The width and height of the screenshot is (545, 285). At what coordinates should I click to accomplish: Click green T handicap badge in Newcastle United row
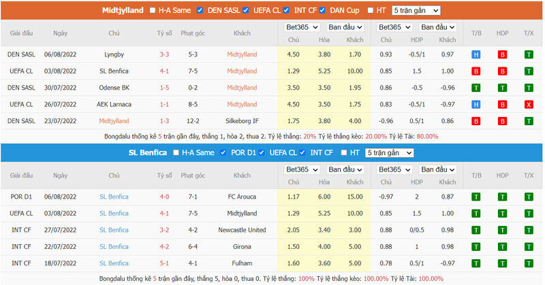502,230
